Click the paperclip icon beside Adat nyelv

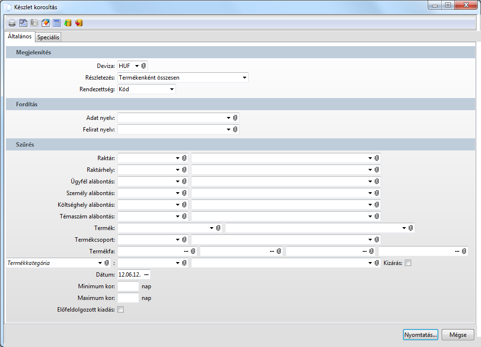pyautogui.click(x=235, y=118)
